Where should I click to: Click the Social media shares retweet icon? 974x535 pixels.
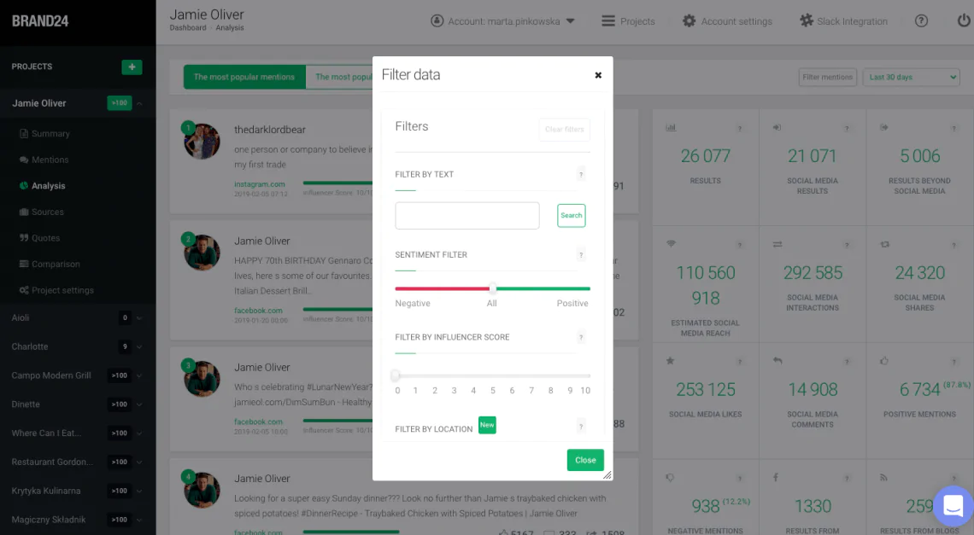click(884, 244)
